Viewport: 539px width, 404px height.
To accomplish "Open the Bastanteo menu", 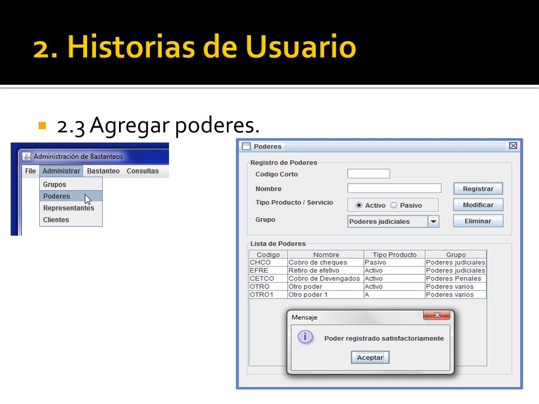I will pyautogui.click(x=103, y=171).
